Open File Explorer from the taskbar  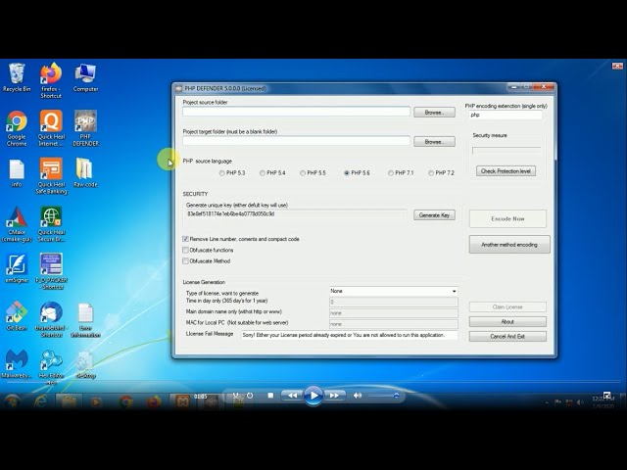pyautogui.click(x=69, y=400)
